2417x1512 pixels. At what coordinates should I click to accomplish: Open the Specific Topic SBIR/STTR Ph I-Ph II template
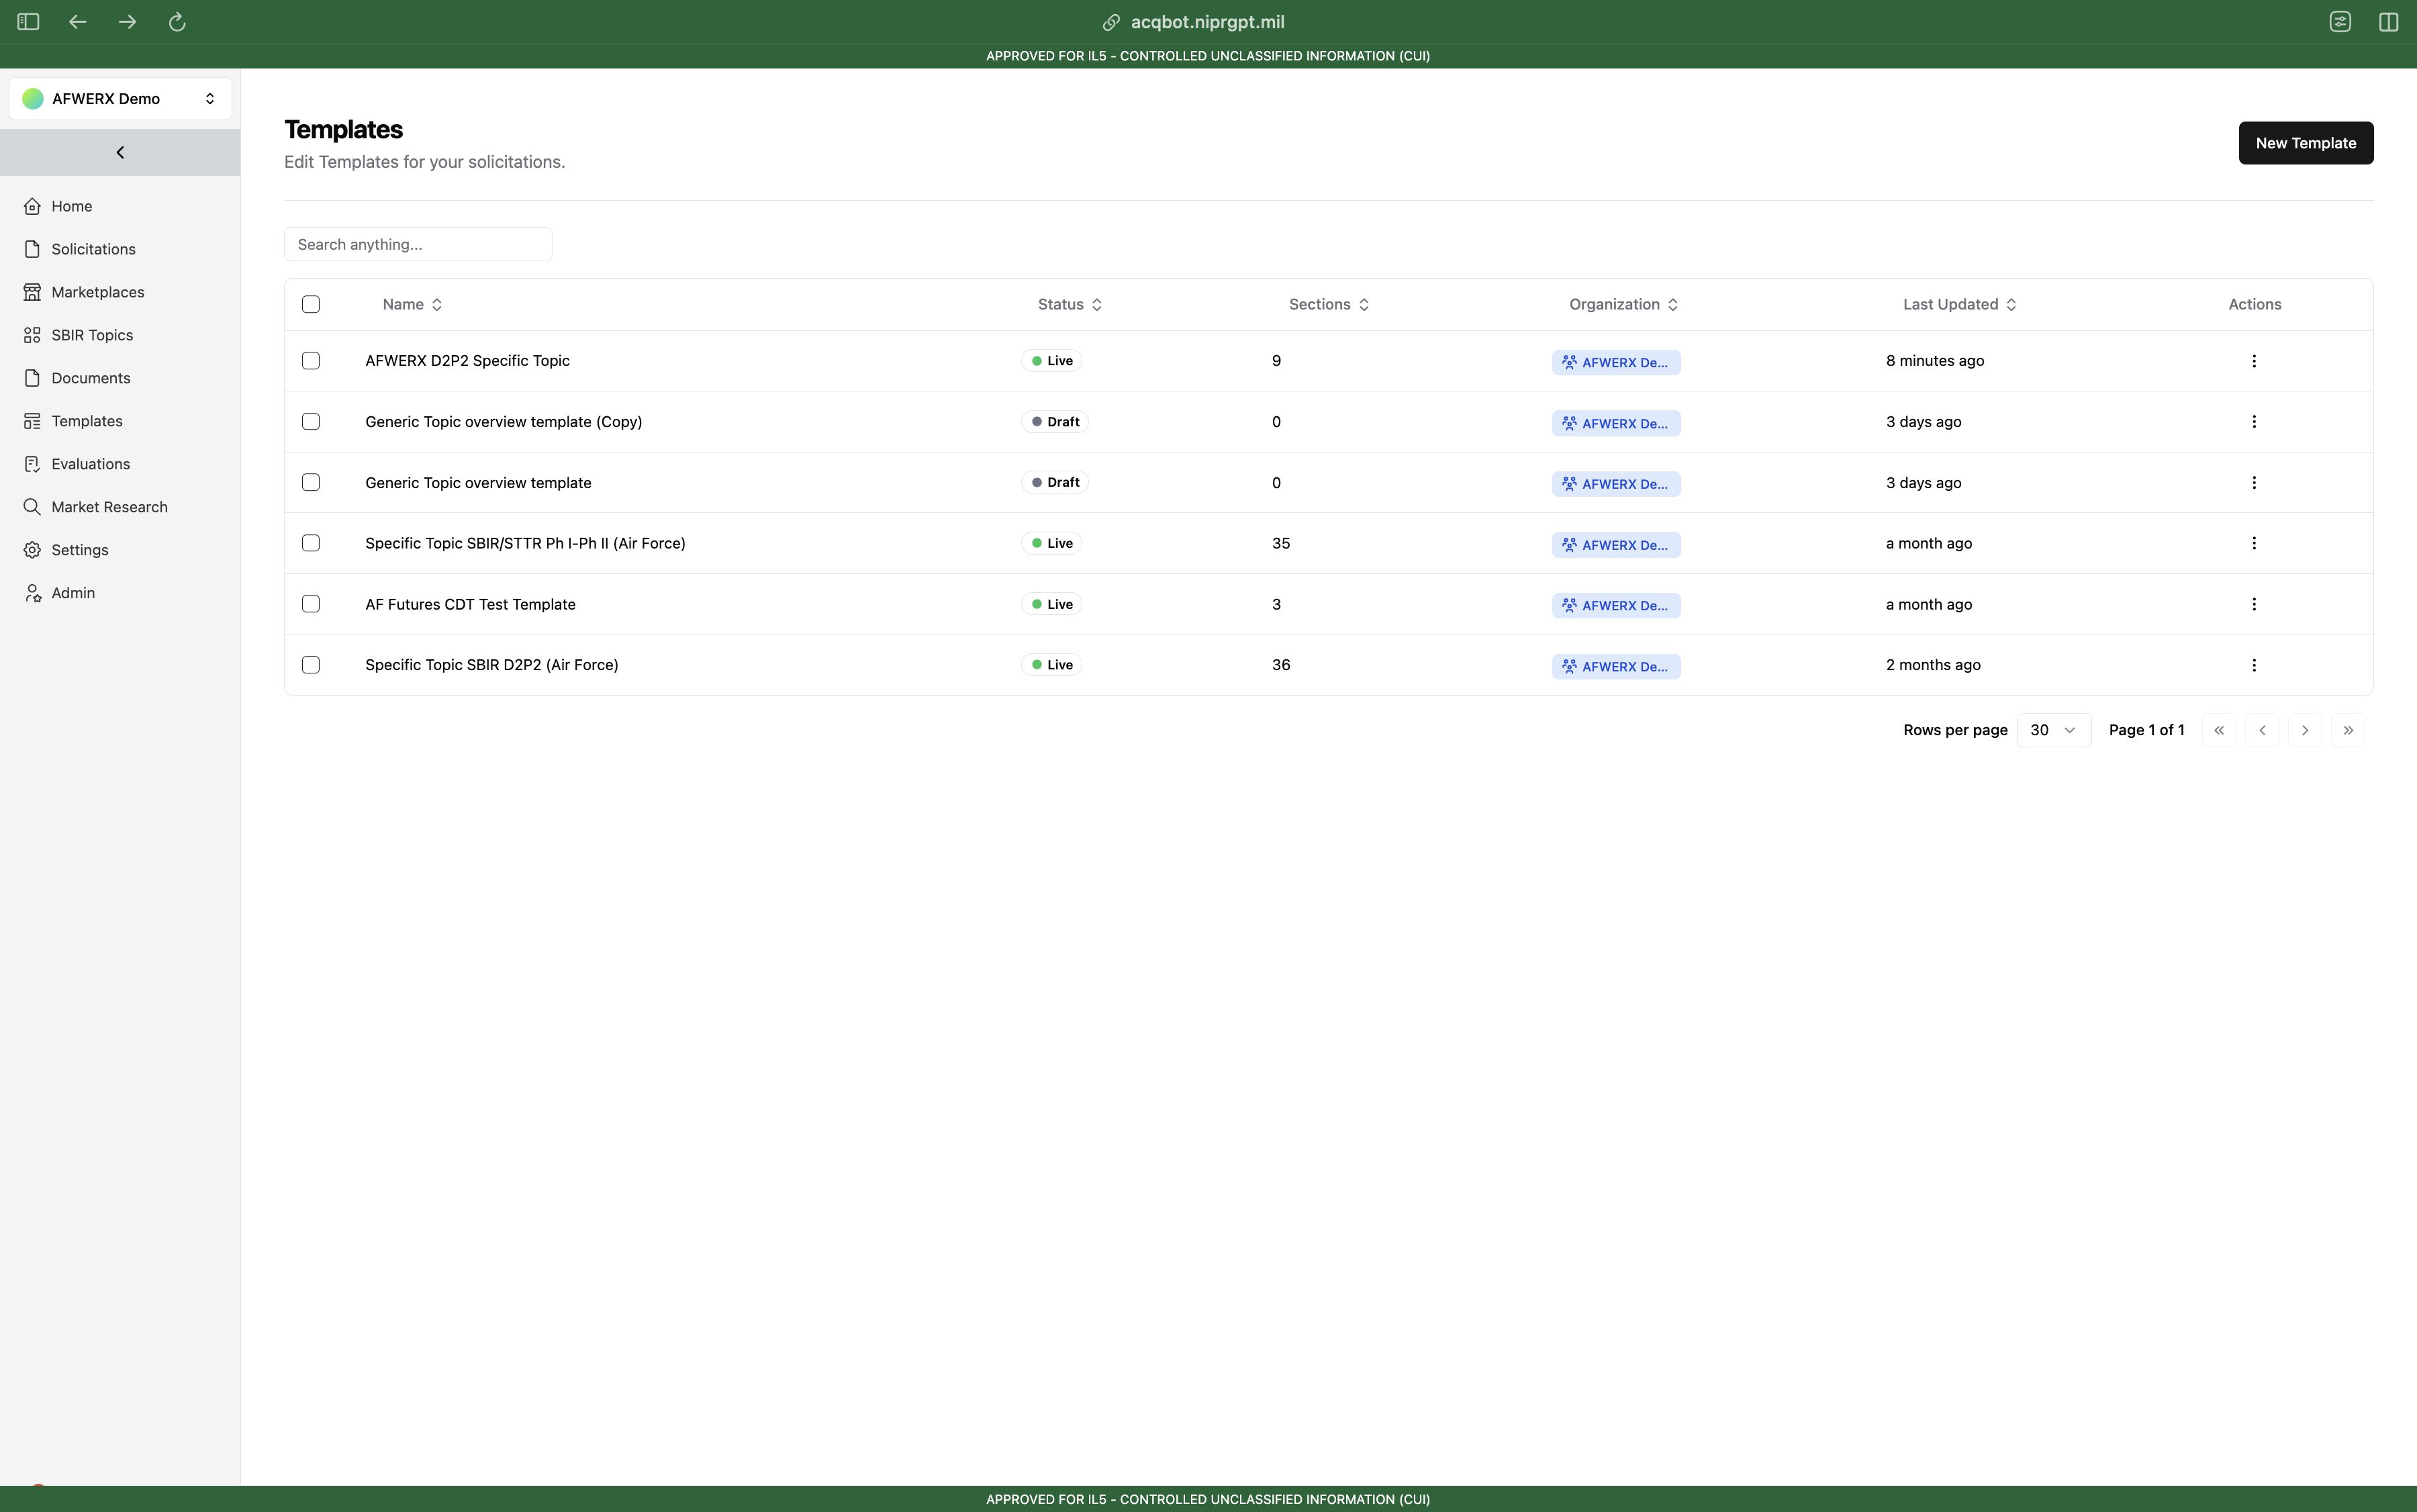(525, 543)
